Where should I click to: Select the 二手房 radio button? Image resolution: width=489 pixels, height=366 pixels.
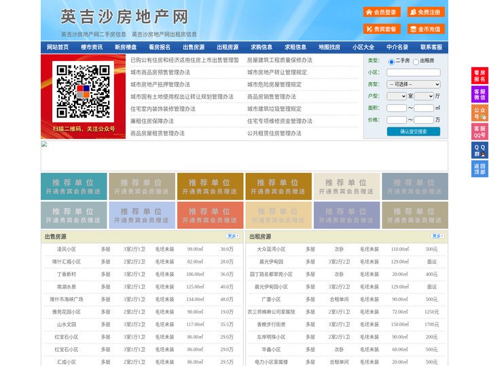(391, 62)
